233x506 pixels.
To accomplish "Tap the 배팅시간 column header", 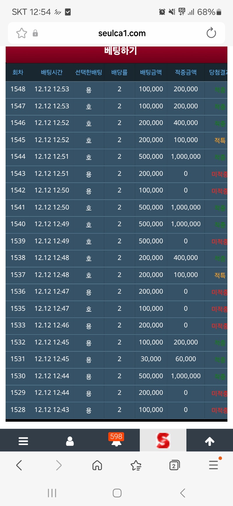I will [52, 72].
